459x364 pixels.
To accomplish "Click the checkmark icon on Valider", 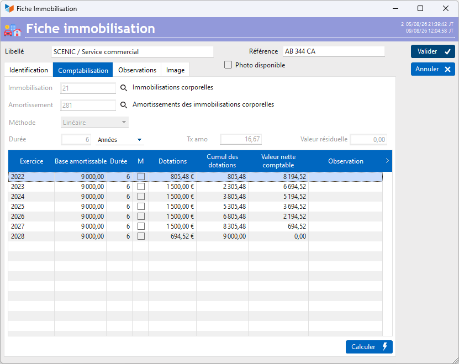I will [447, 52].
